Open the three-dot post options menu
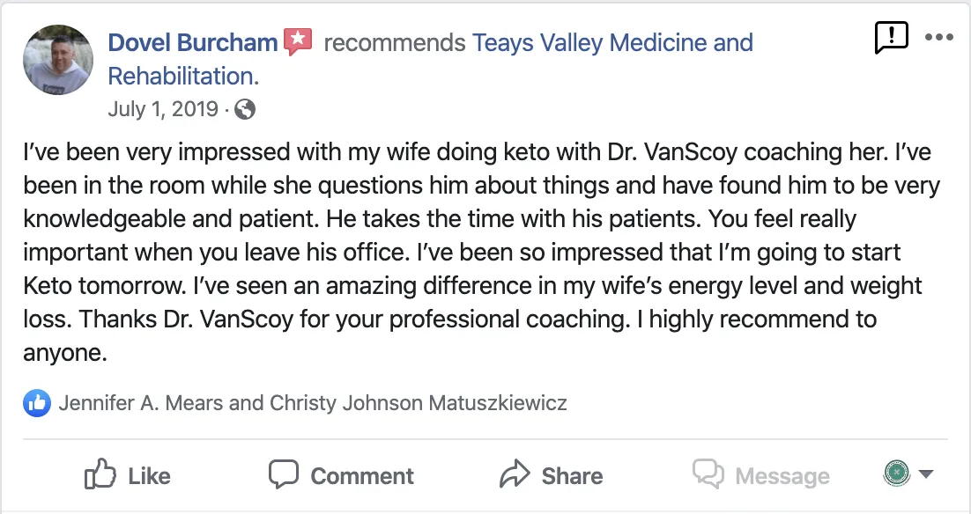 [938, 38]
